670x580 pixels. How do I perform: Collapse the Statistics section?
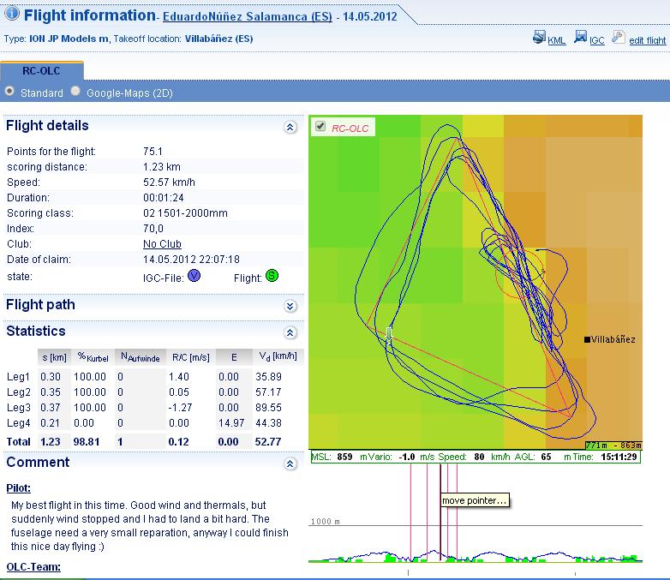click(290, 332)
